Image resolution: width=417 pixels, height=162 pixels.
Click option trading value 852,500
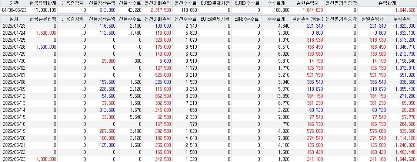[x=163, y=96]
